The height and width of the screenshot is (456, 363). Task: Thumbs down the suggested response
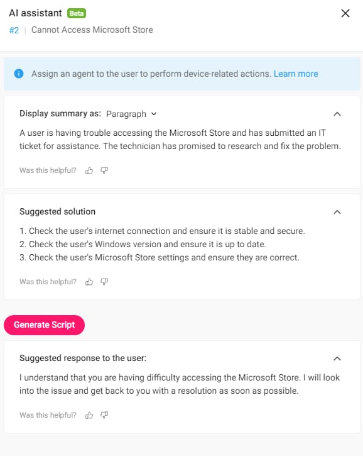coord(104,415)
